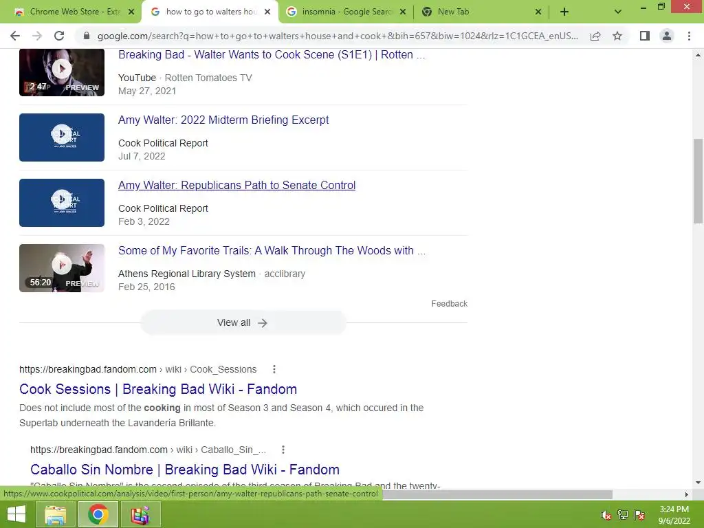Open the colorful blocks app in taskbar

pos(140,514)
